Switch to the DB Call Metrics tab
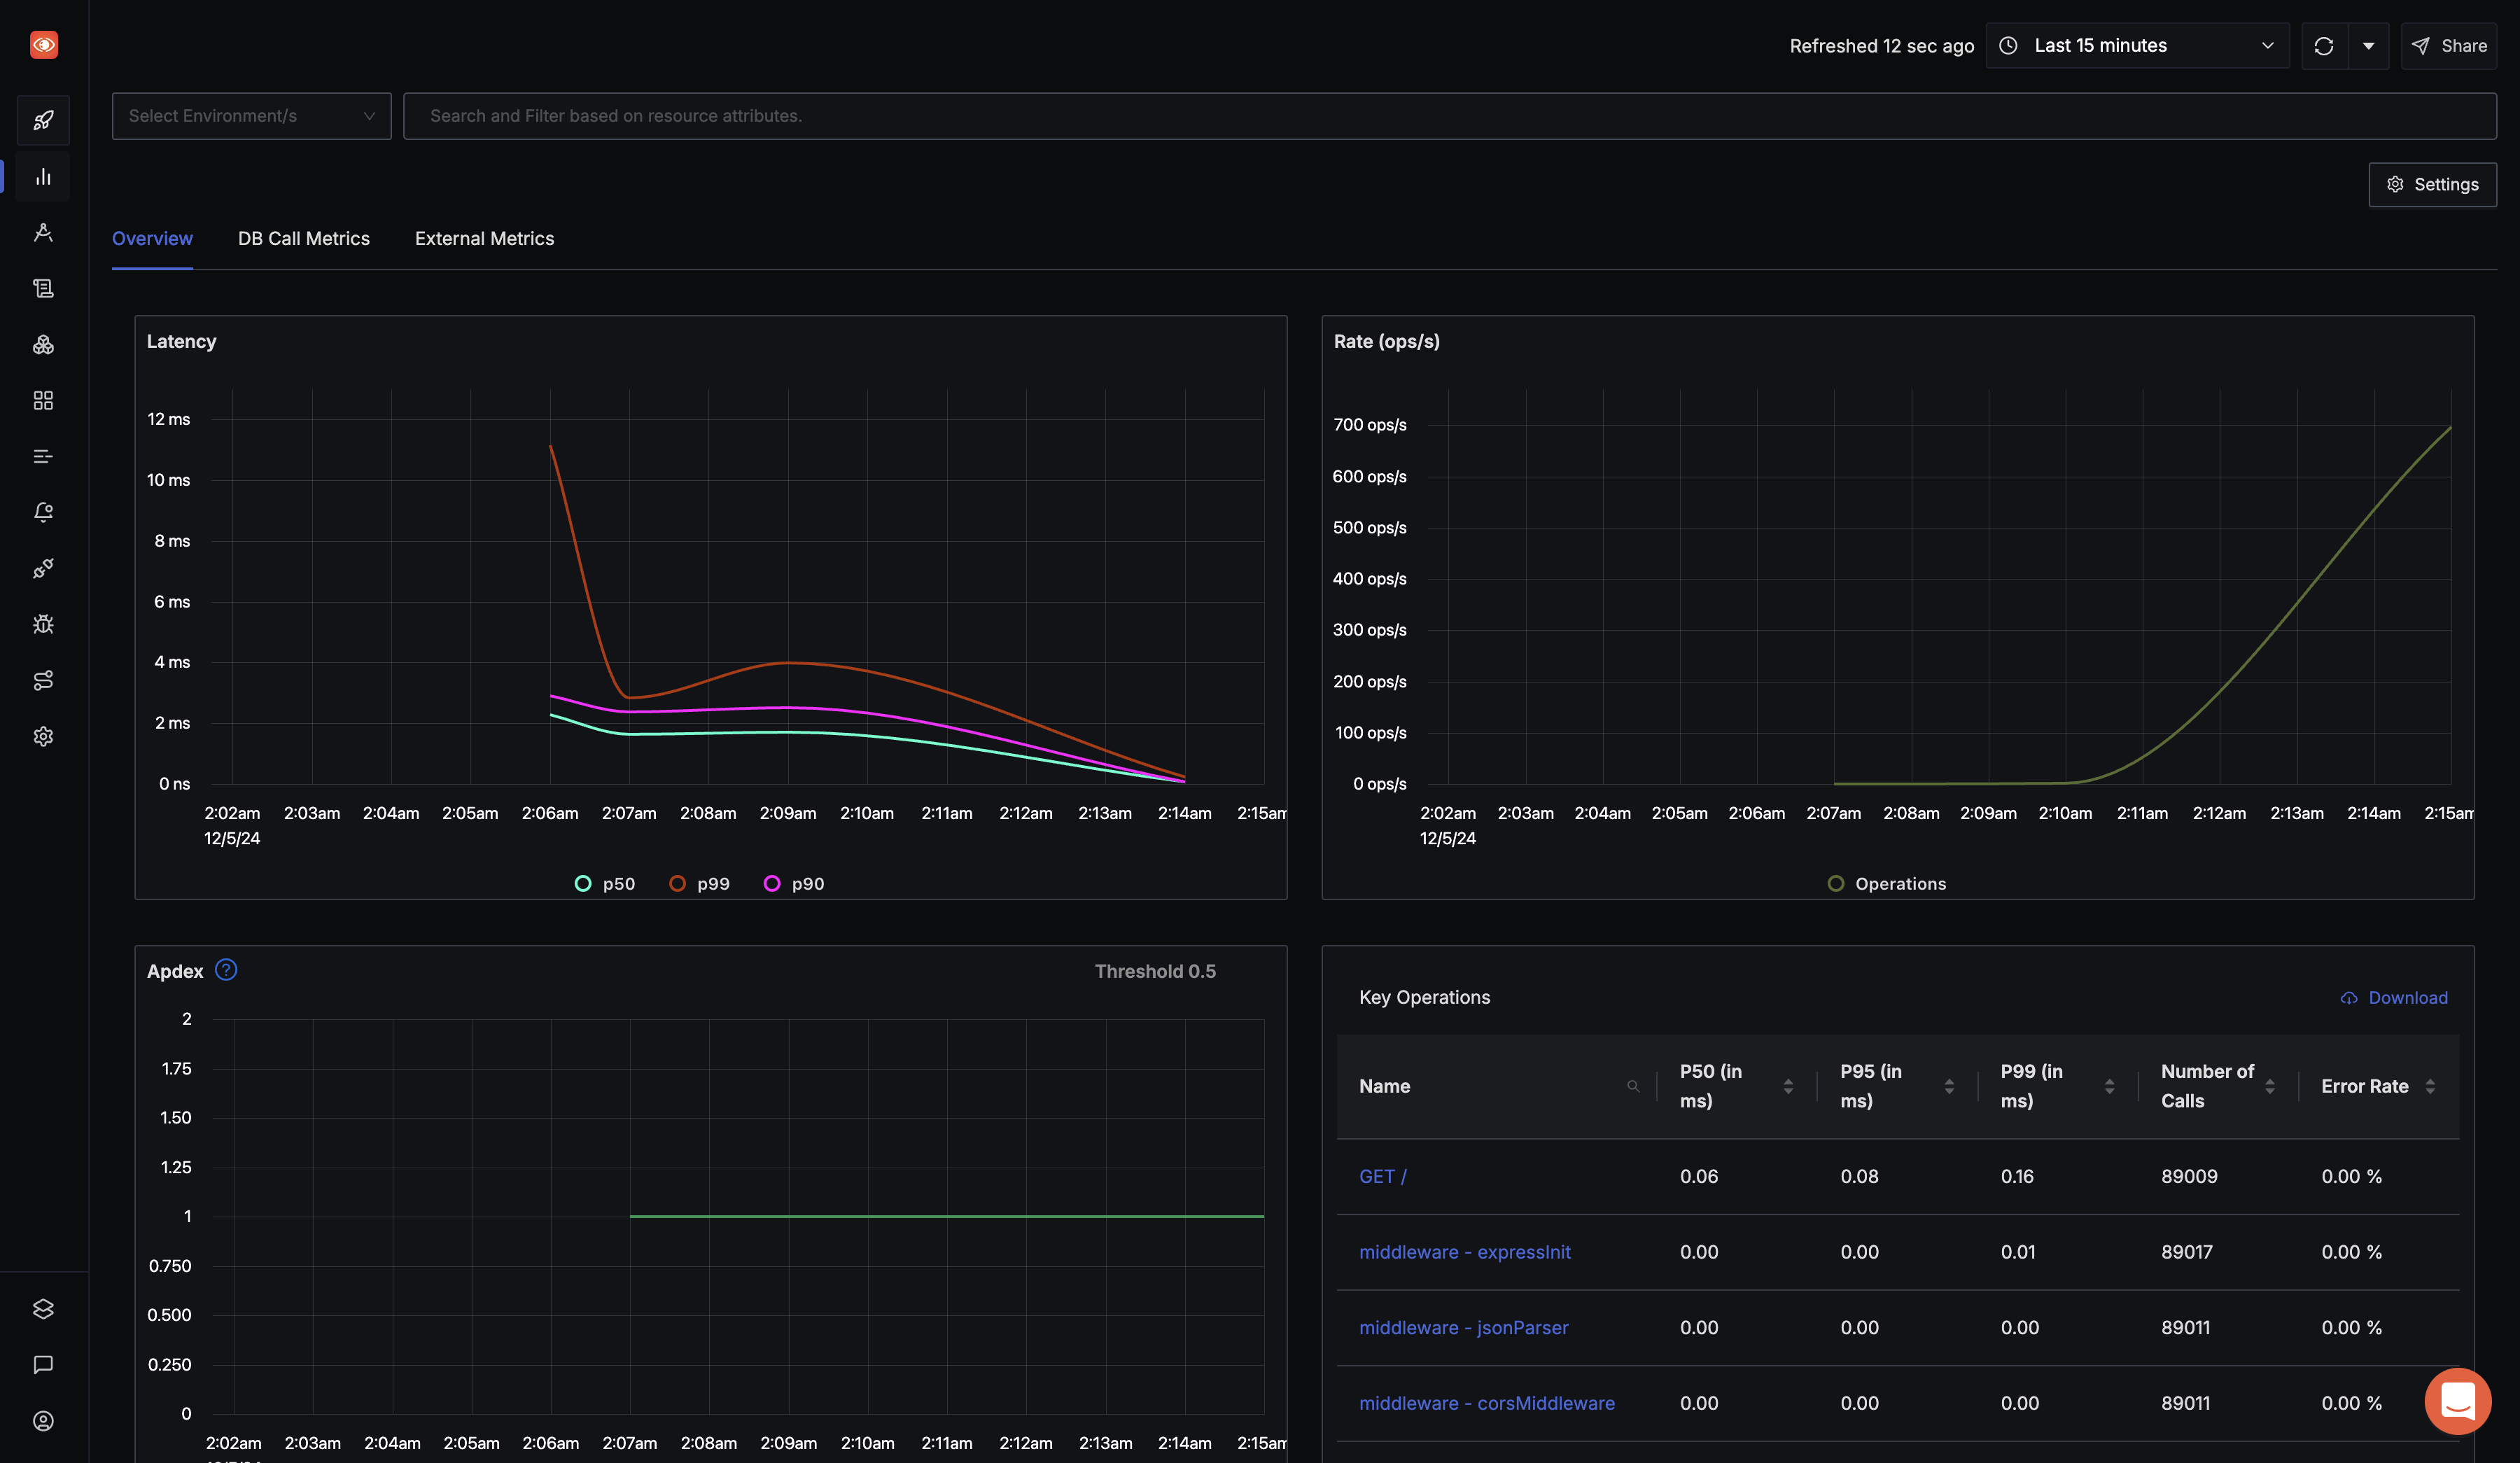2520x1463 pixels. click(x=304, y=239)
